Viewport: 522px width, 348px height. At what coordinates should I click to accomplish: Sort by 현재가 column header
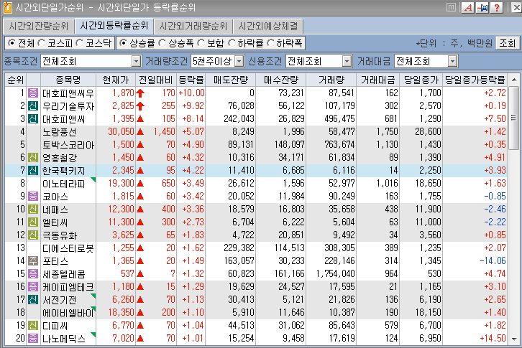tap(116, 80)
